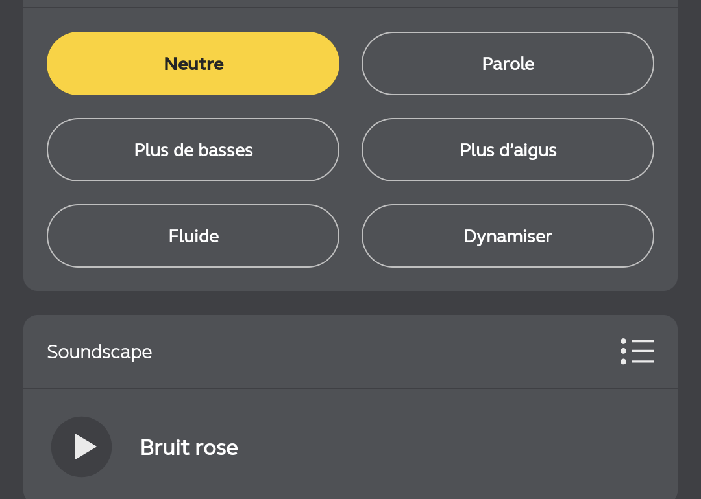The image size is (701, 499).
Task: Boost treble with Plus d'aigus button
Action: pyautogui.click(x=508, y=150)
